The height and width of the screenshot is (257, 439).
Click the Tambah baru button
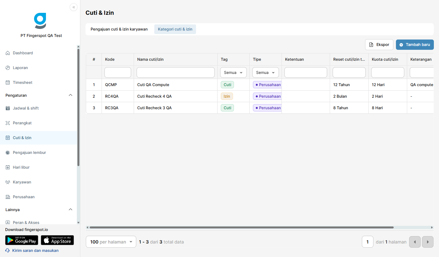tap(415, 45)
